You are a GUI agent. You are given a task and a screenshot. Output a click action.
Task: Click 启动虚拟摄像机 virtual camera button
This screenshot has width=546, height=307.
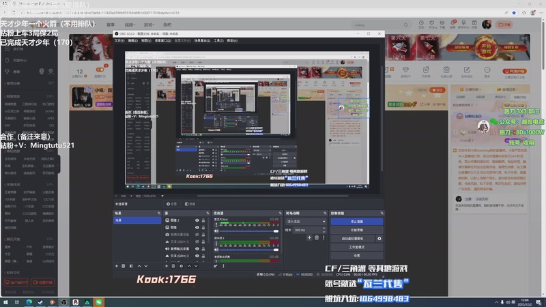[352, 239]
